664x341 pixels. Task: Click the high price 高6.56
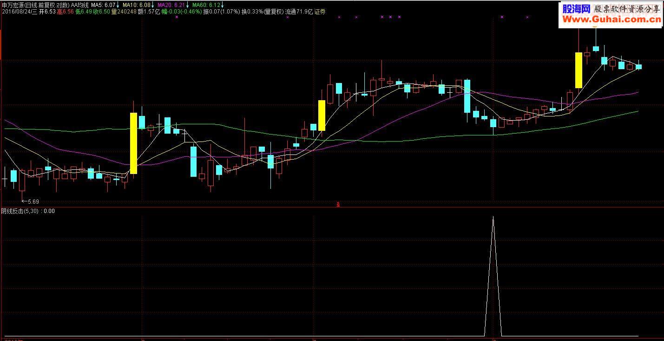65,12
